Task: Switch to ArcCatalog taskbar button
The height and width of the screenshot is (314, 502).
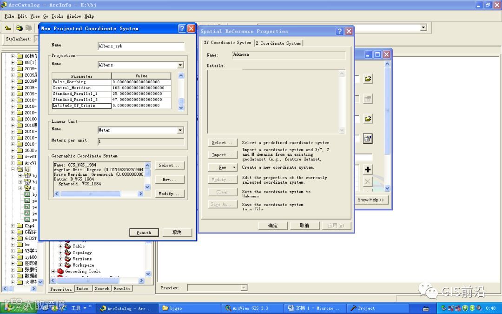Action: pyautogui.click(x=127, y=308)
